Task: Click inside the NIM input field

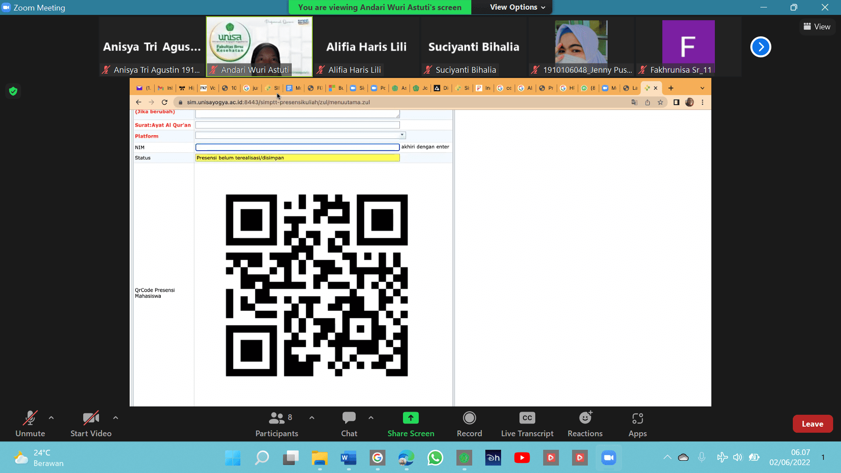Action: point(297,147)
